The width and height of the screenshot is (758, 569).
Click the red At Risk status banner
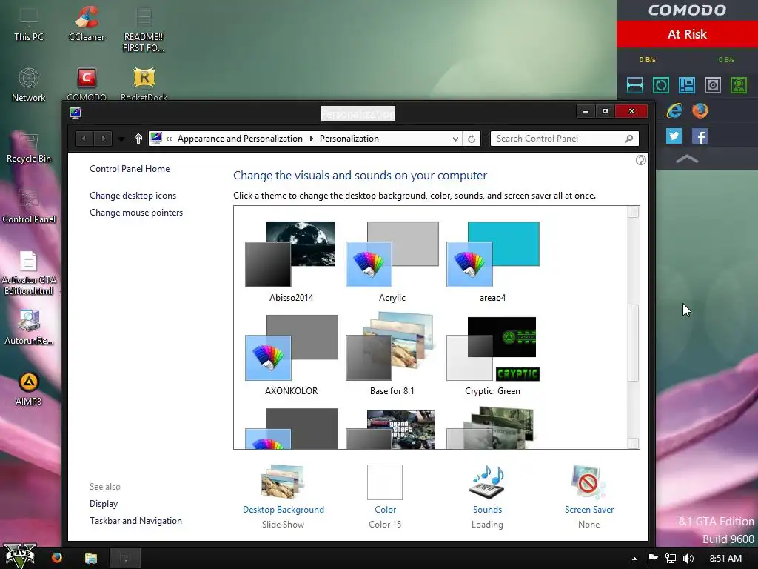(x=687, y=34)
